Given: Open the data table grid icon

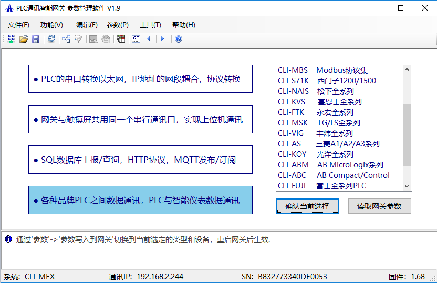Looking at the screenshot, I should [x=121, y=39].
